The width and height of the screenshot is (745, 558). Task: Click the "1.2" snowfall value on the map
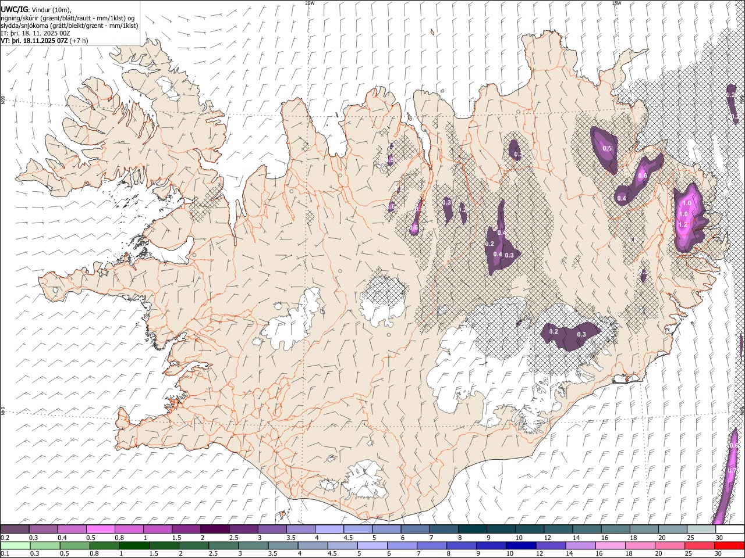coord(683,224)
